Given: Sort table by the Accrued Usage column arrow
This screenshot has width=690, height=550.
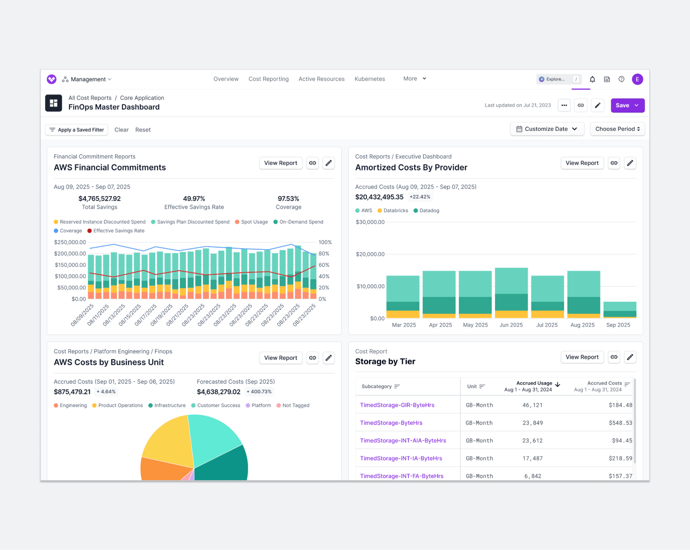Looking at the screenshot, I should click(x=557, y=384).
